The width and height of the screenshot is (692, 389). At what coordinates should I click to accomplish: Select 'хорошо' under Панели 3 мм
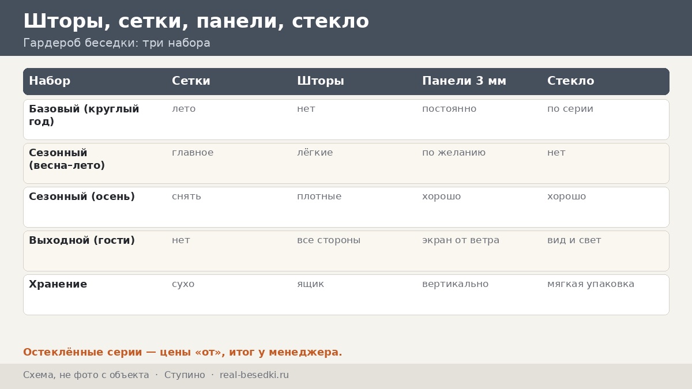[442, 197]
